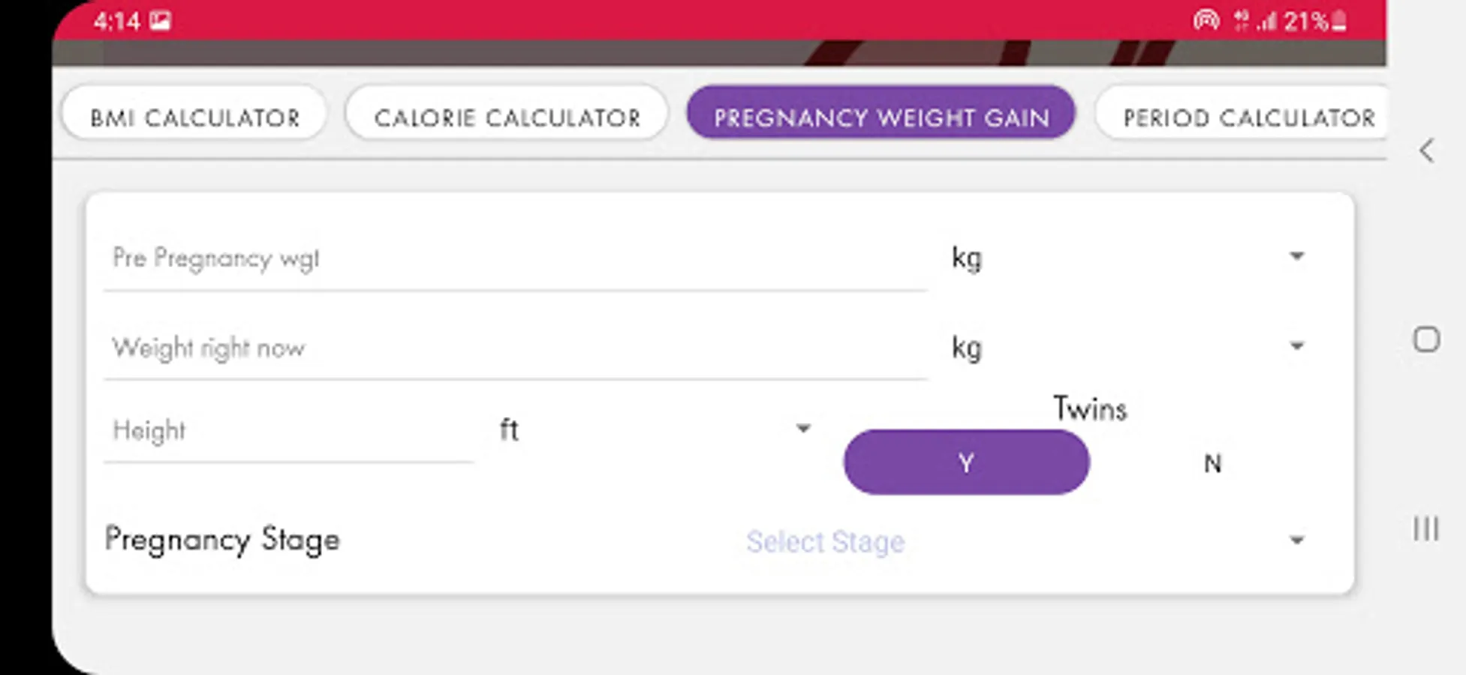The height and width of the screenshot is (675, 1466).
Task: Tap the battery icon in status bar
Action: point(1338,21)
